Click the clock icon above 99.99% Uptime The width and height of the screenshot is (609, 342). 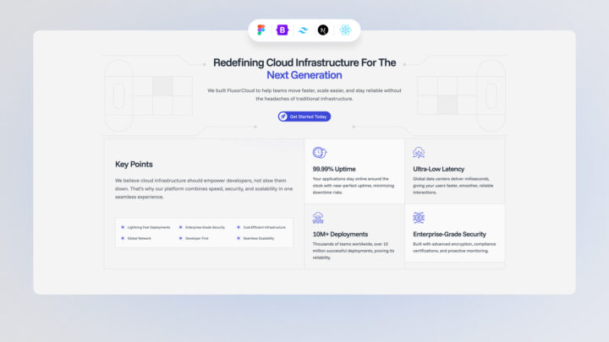click(x=319, y=153)
